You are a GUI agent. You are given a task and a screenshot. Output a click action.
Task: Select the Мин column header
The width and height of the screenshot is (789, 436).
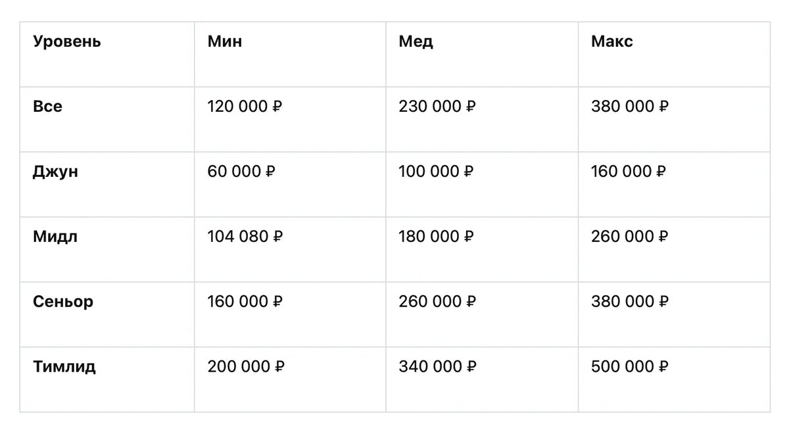pos(225,41)
